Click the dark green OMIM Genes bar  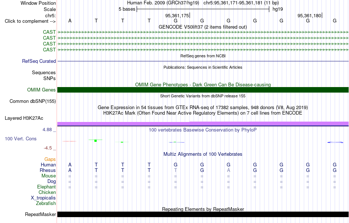(x=203, y=90)
